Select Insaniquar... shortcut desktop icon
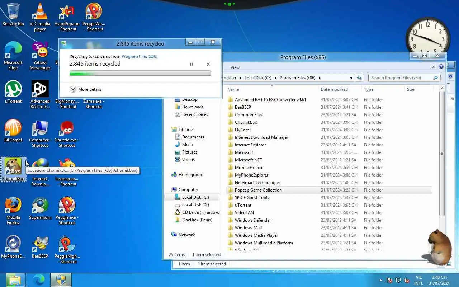Viewport: 459px width, 287px height. pos(67,172)
